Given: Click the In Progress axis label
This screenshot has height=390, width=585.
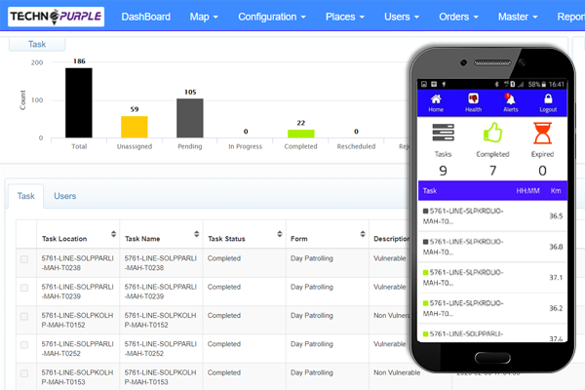Looking at the screenshot, I should point(245,146).
